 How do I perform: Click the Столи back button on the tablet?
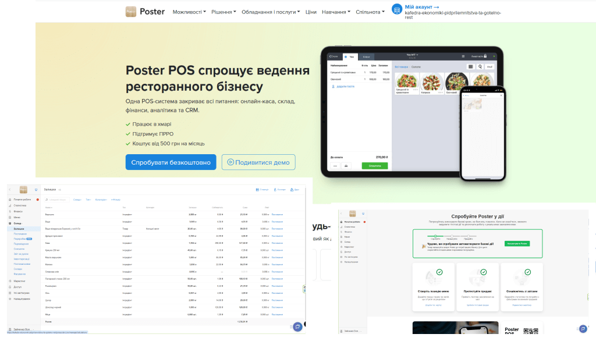tap(334, 56)
